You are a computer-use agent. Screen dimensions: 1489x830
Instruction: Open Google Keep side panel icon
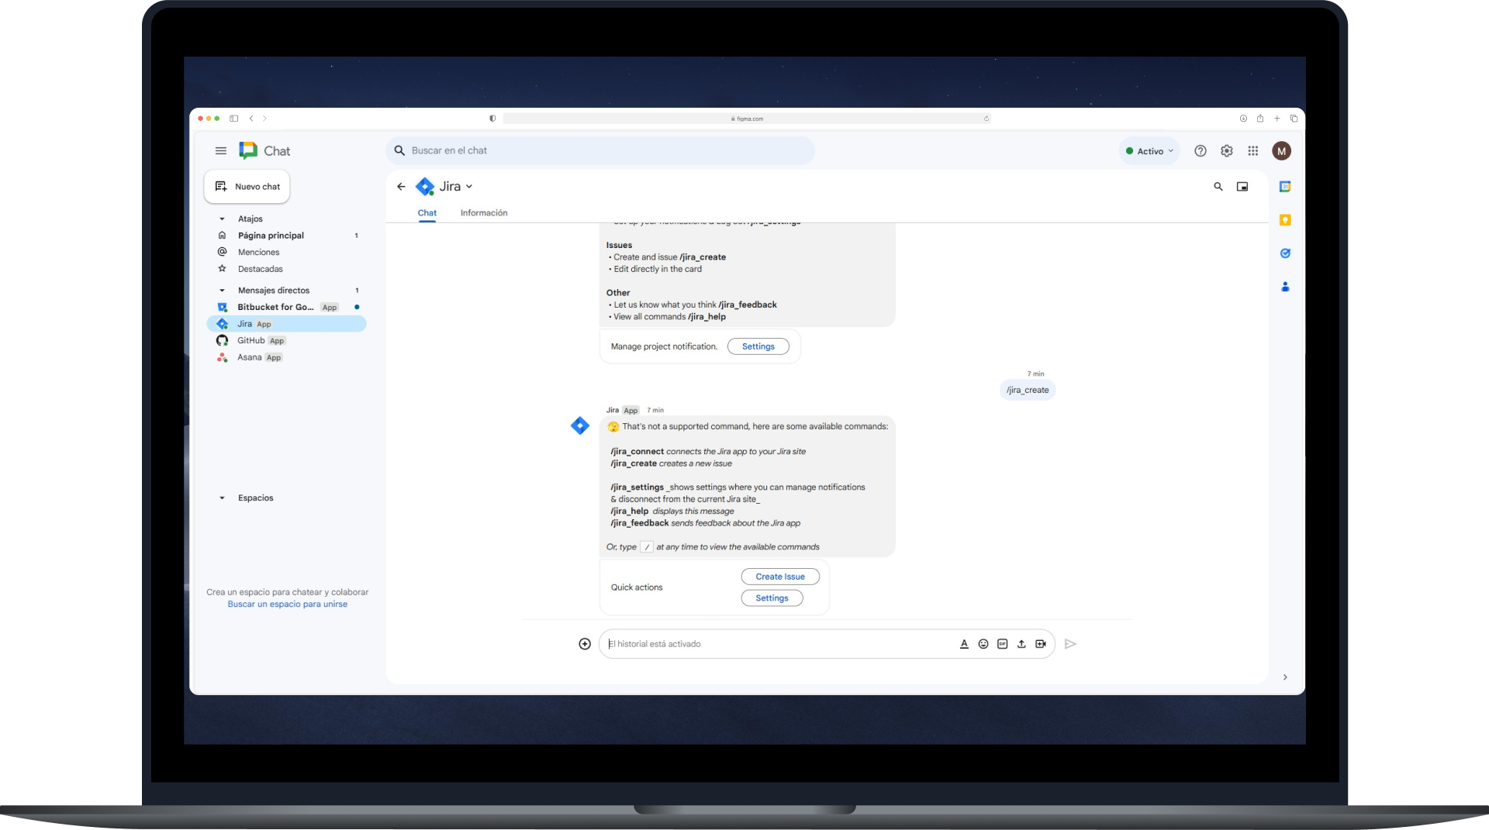pyautogui.click(x=1285, y=220)
